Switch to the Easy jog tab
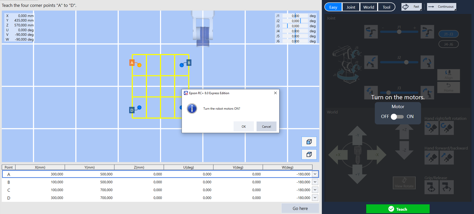Image resolution: width=474 pixels, height=214 pixels. (333, 7)
